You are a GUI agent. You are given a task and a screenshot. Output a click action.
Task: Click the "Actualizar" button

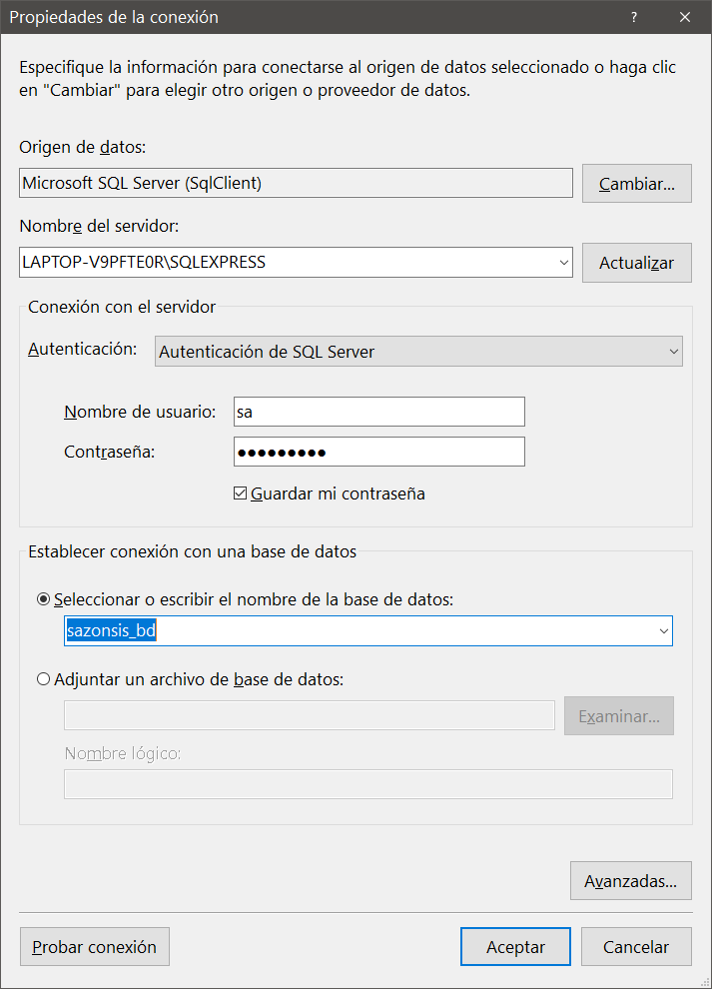[x=636, y=263]
